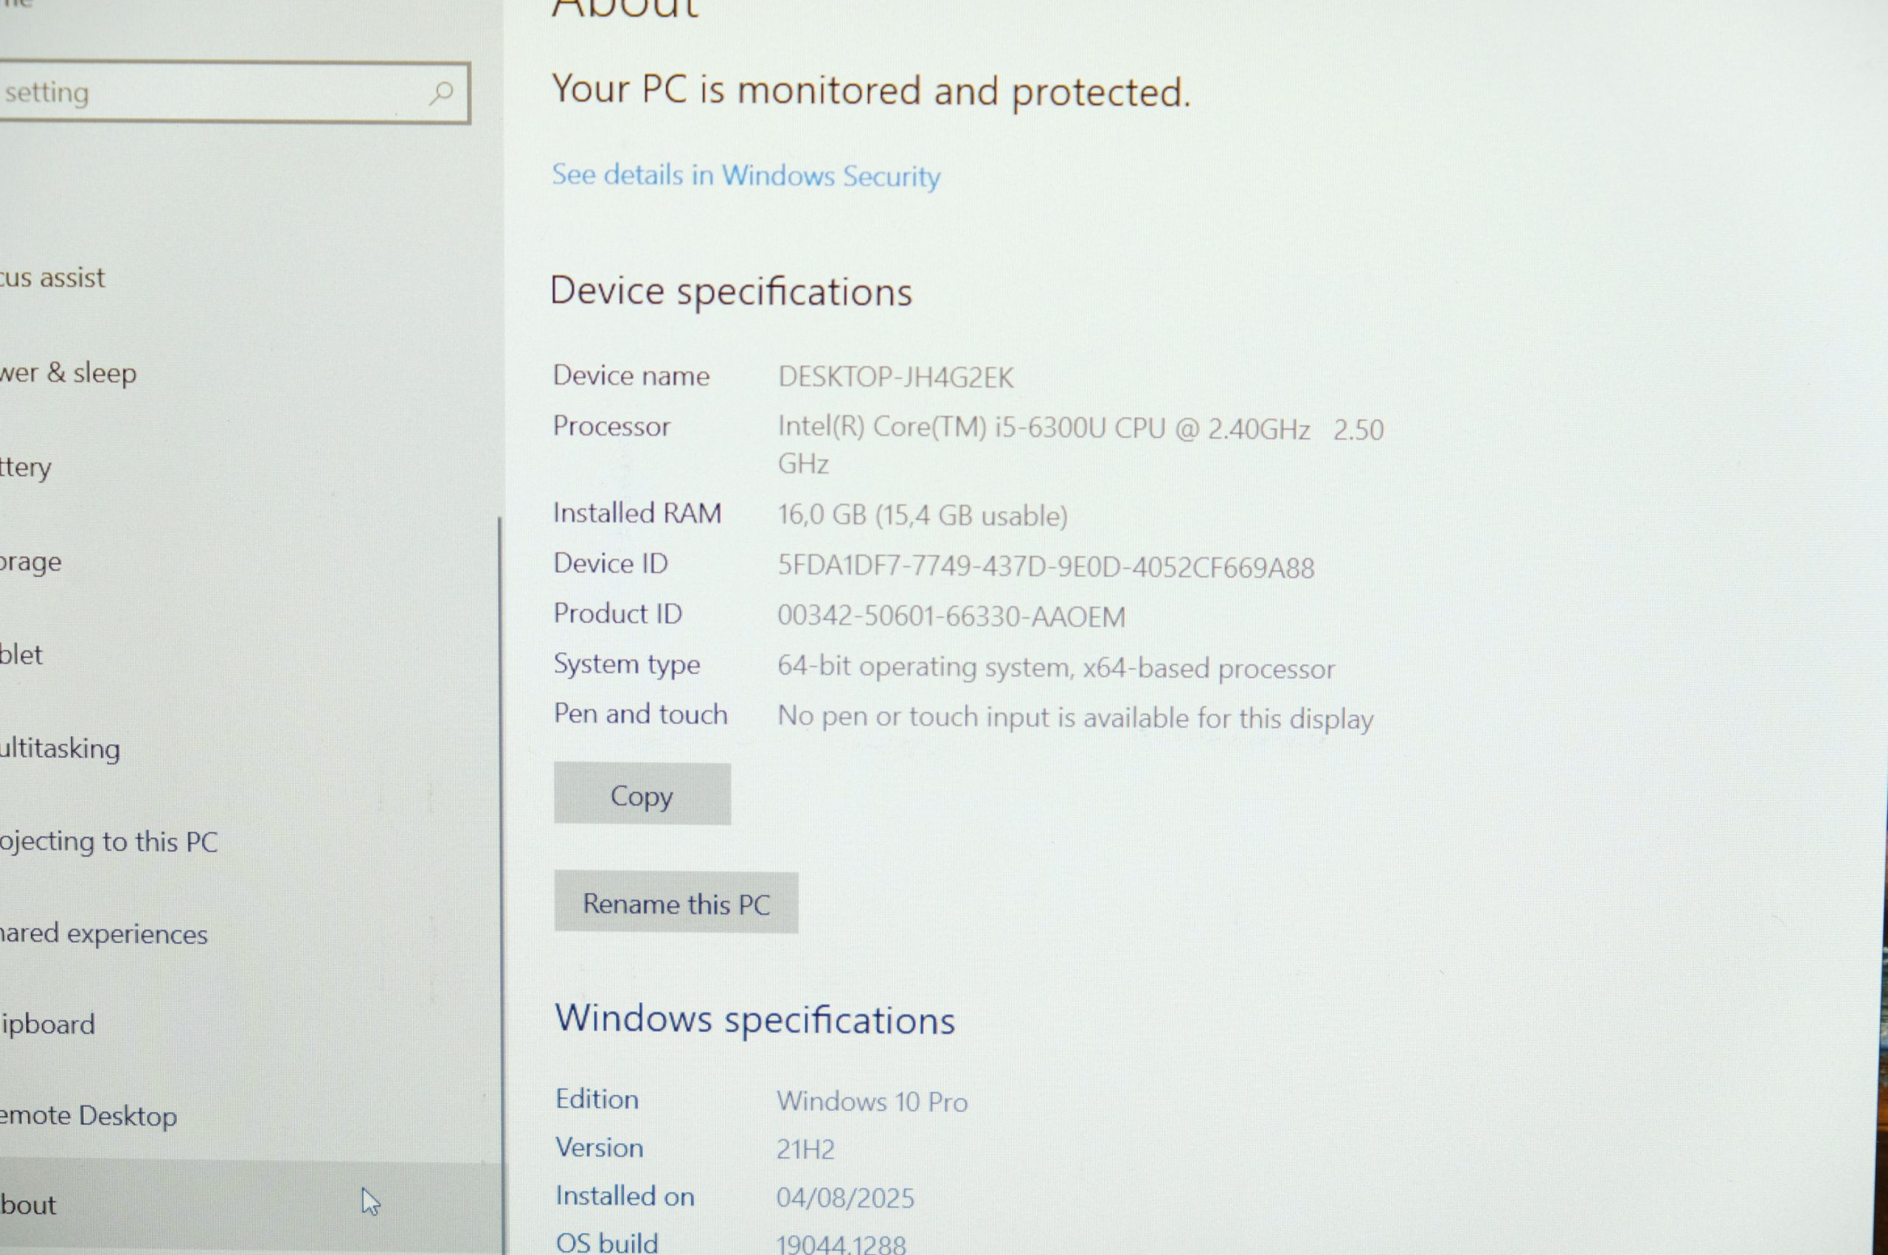Open Projecting to this PC settings
This screenshot has width=1888, height=1255.
coord(109,841)
